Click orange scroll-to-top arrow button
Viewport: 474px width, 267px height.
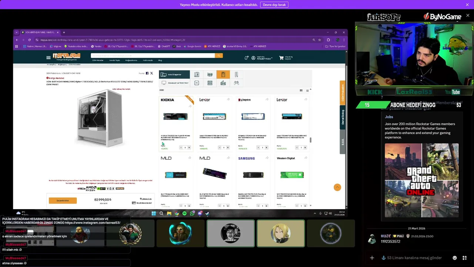[337, 187]
